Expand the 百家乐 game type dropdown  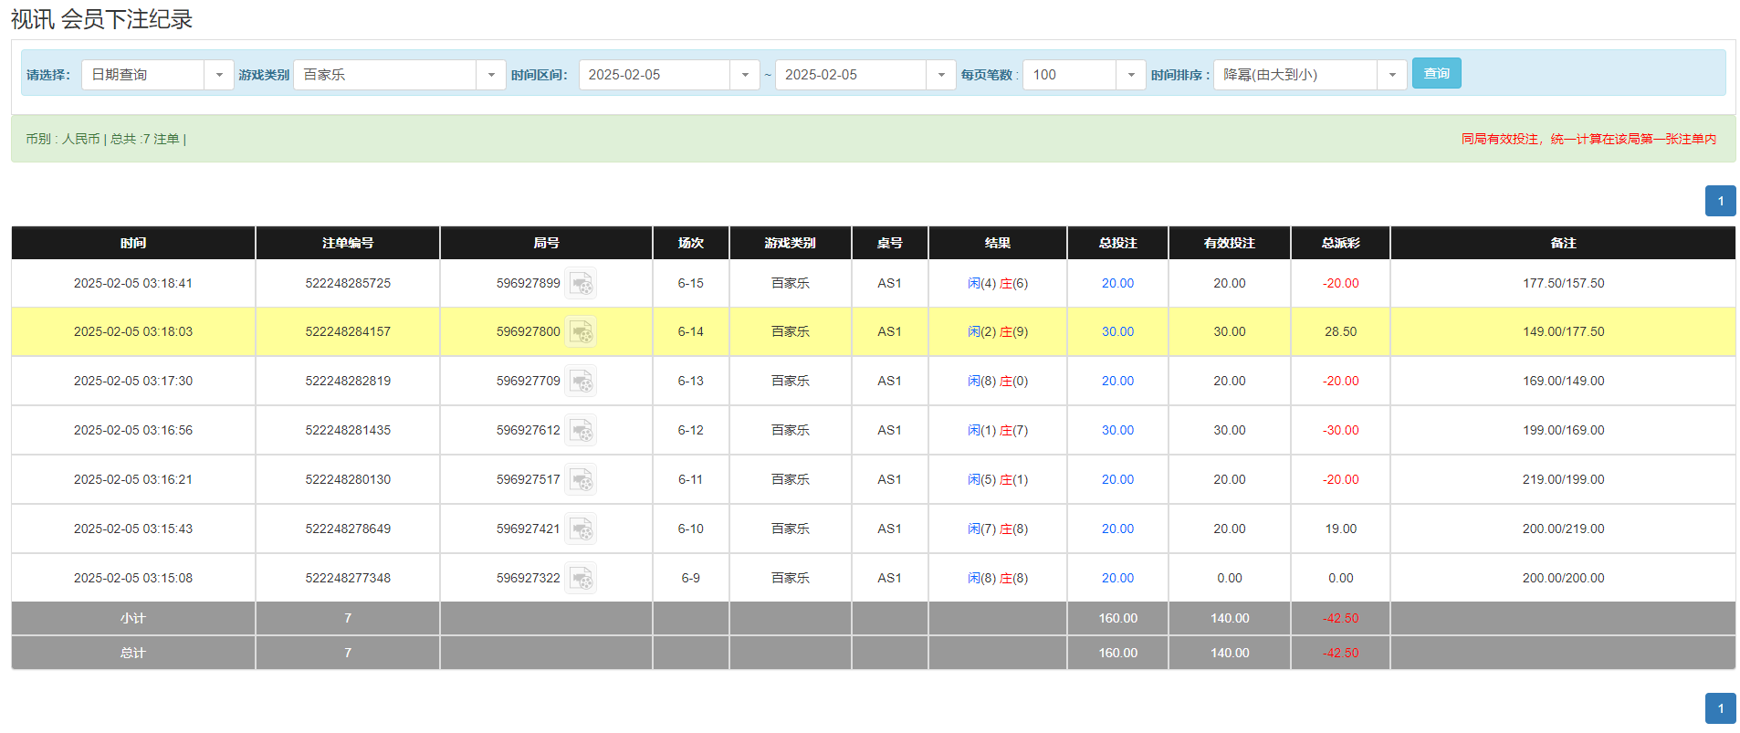[490, 75]
